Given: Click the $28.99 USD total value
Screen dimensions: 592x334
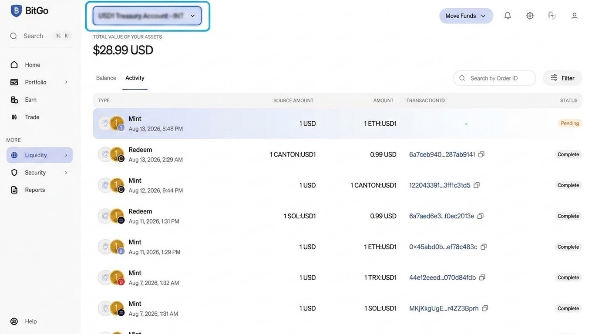Looking at the screenshot, I should [x=123, y=50].
